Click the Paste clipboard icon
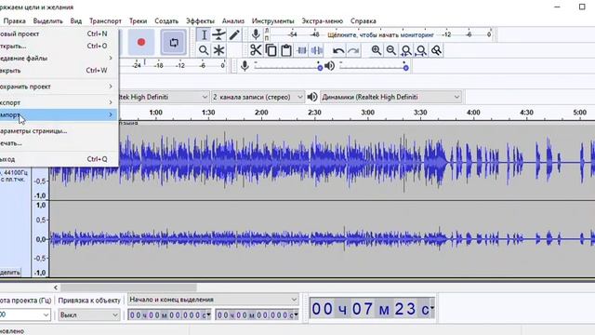Image resolution: width=595 pixels, height=335 pixels. coord(286,50)
